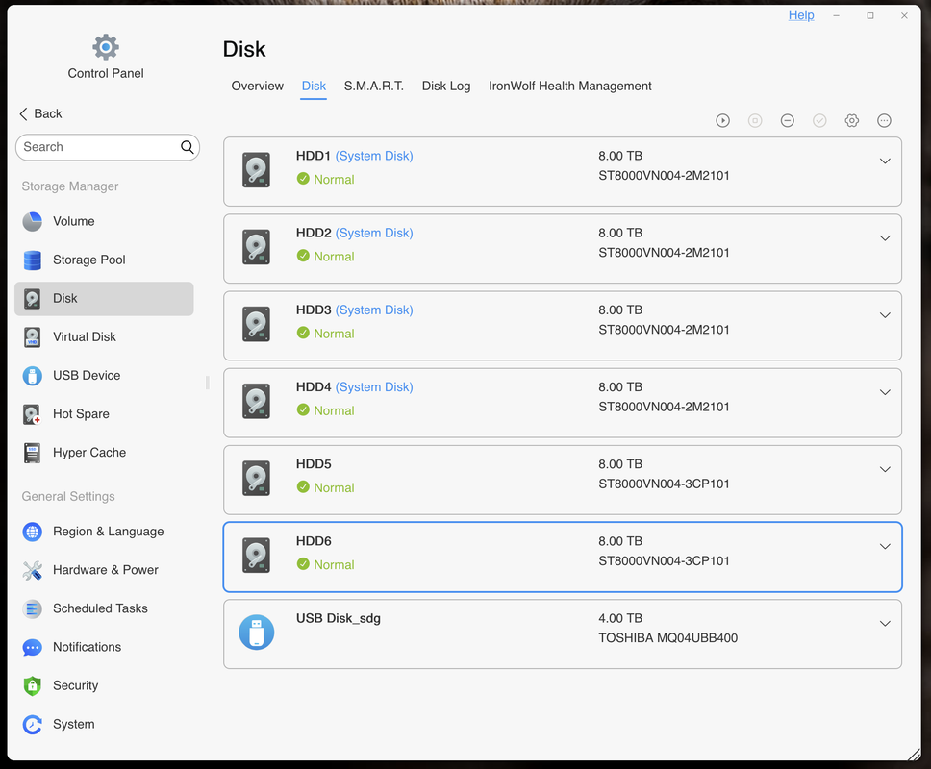Click the minus/remove disk toolbar icon
The height and width of the screenshot is (769, 931).
point(788,120)
